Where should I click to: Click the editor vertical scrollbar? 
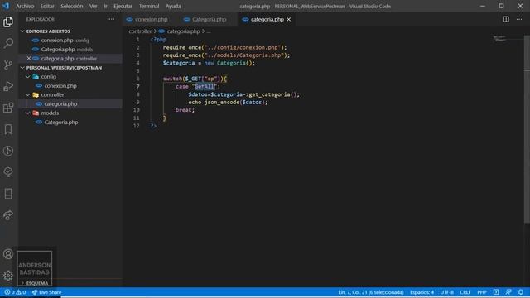pyautogui.click(x=527, y=129)
